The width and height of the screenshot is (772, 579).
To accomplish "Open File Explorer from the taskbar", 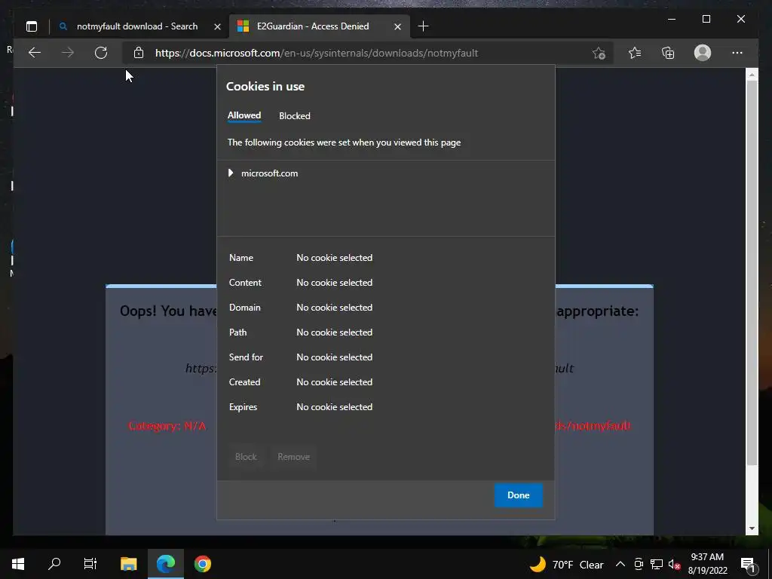I will point(128,564).
